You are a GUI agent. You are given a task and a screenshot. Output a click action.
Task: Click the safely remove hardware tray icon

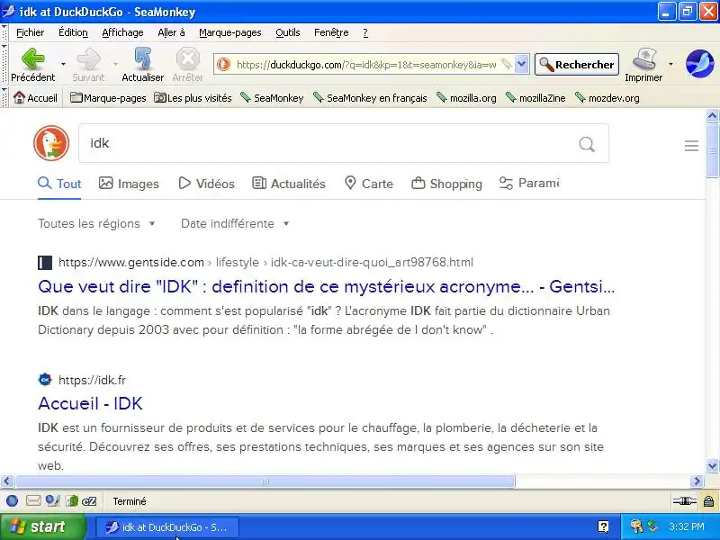(652, 526)
